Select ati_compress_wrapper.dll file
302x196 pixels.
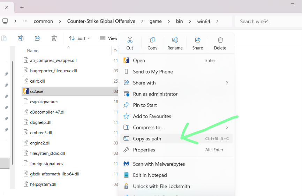53,60
